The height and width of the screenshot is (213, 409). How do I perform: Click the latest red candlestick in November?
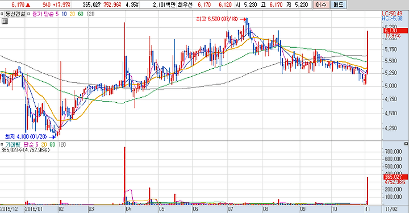coord(368,52)
